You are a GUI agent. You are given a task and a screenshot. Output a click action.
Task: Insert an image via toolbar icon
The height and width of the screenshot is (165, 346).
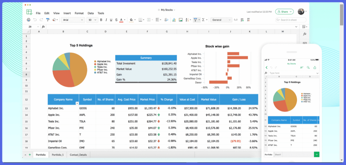[x=180, y=20]
